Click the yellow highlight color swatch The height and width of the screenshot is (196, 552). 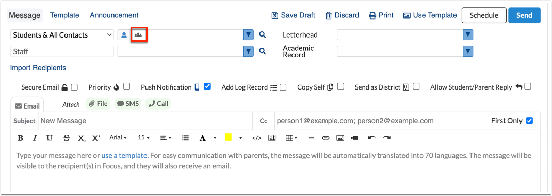(228, 137)
